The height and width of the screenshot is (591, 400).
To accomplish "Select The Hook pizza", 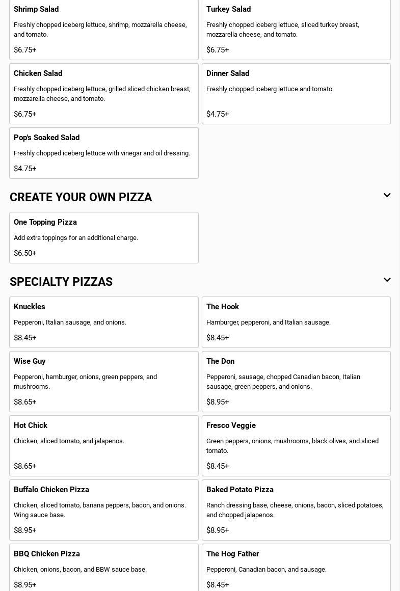I will 296,322.
